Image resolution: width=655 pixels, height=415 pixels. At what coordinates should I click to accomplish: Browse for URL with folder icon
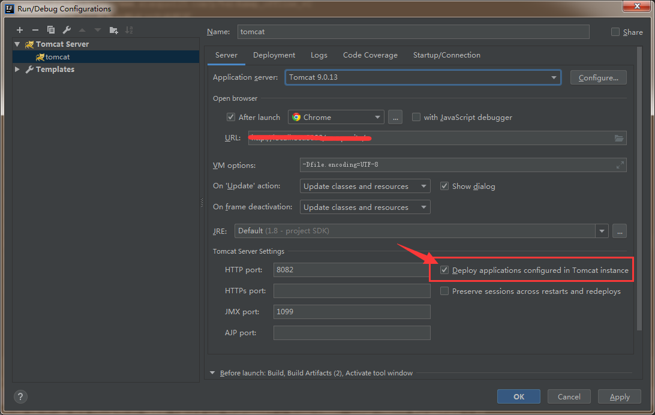pyautogui.click(x=618, y=138)
